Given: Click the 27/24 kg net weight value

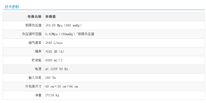Looking at the screenshot, I should [x=52, y=95].
